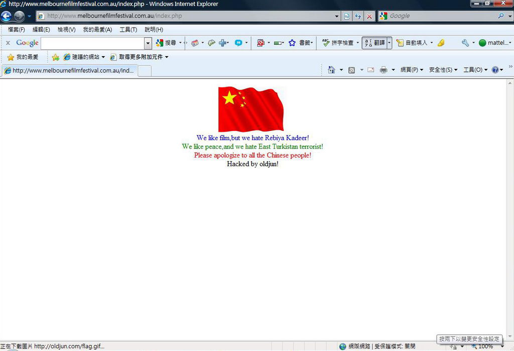Open the 安全性(S) safety dropdown menu
Image resolution: width=514 pixels, height=351 pixels.
point(443,70)
